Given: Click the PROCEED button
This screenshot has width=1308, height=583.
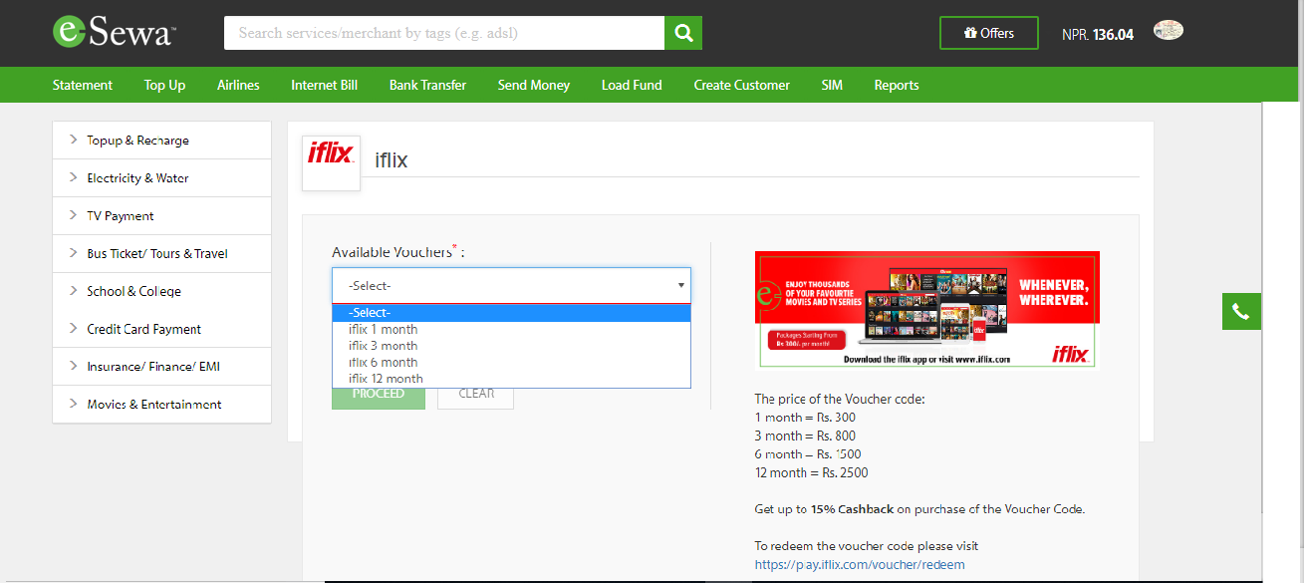Looking at the screenshot, I should pos(379,398).
